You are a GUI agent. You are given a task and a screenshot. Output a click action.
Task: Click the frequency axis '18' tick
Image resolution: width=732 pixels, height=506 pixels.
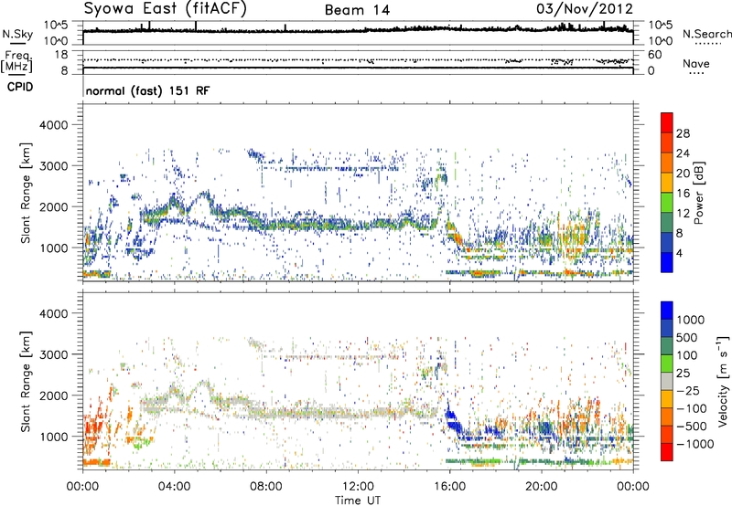coord(61,55)
